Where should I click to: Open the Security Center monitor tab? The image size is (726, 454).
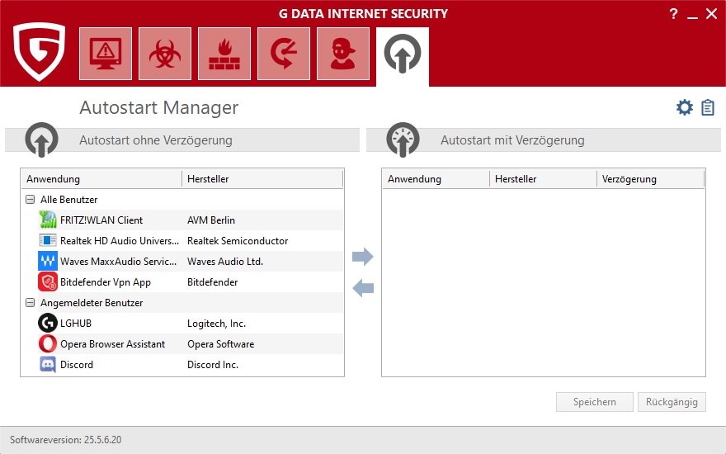point(106,54)
